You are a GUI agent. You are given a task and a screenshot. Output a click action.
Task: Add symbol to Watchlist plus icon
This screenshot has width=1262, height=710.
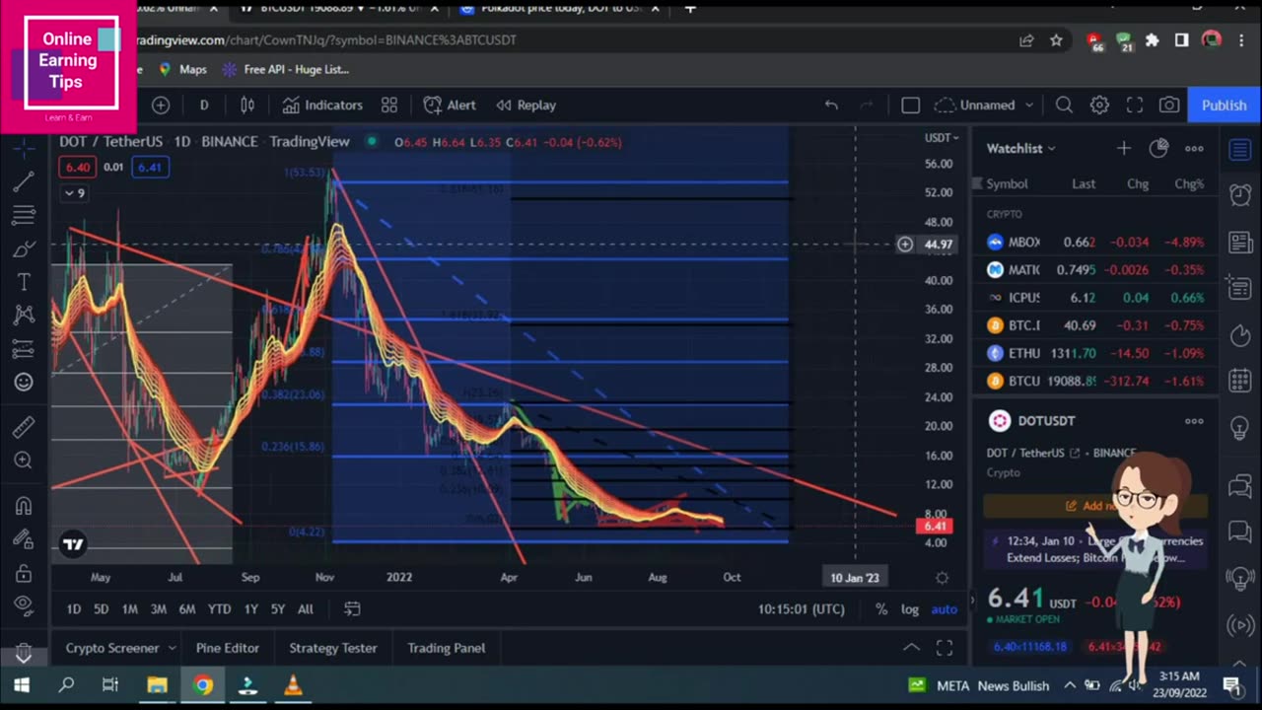[1124, 148]
